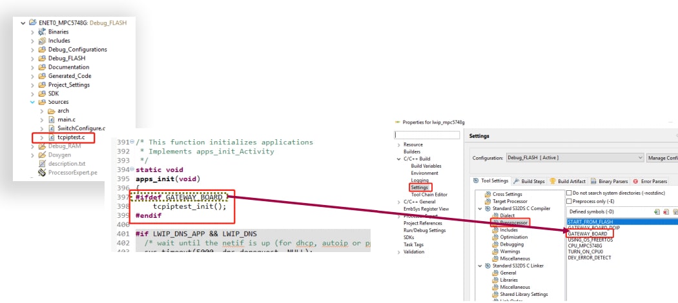Click Manage Configurations button
The width and height of the screenshot is (678, 303).
(663, 158)
